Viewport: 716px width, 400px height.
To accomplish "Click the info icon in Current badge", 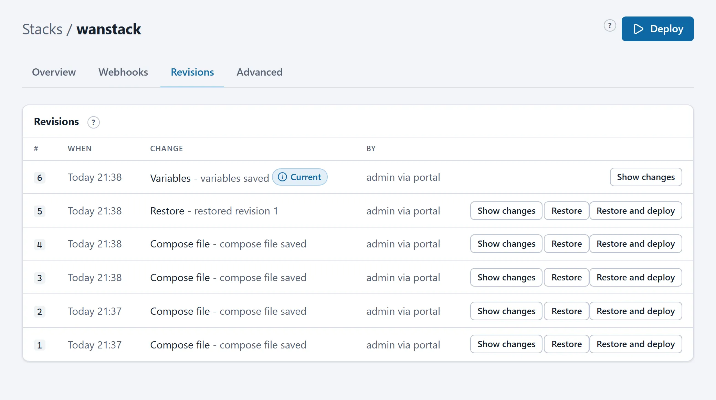I will (x=282, y=177).
